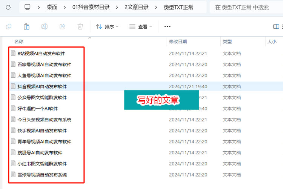Viewport: 283px width, 189px height.
Task: Open the three-dots more options menu
Action: click(167, 27)
